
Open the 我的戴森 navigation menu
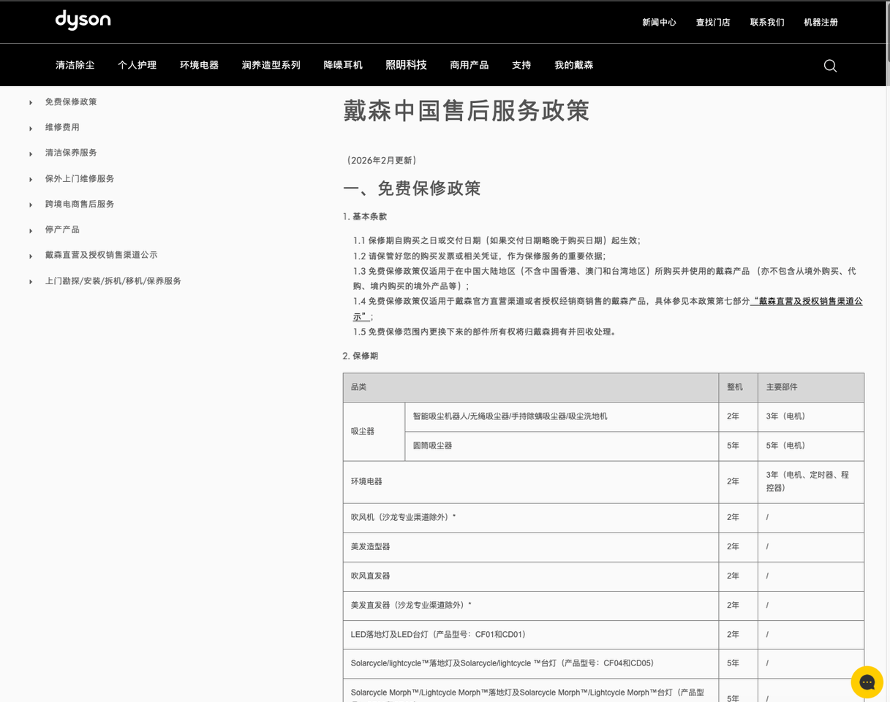point(573,65)
